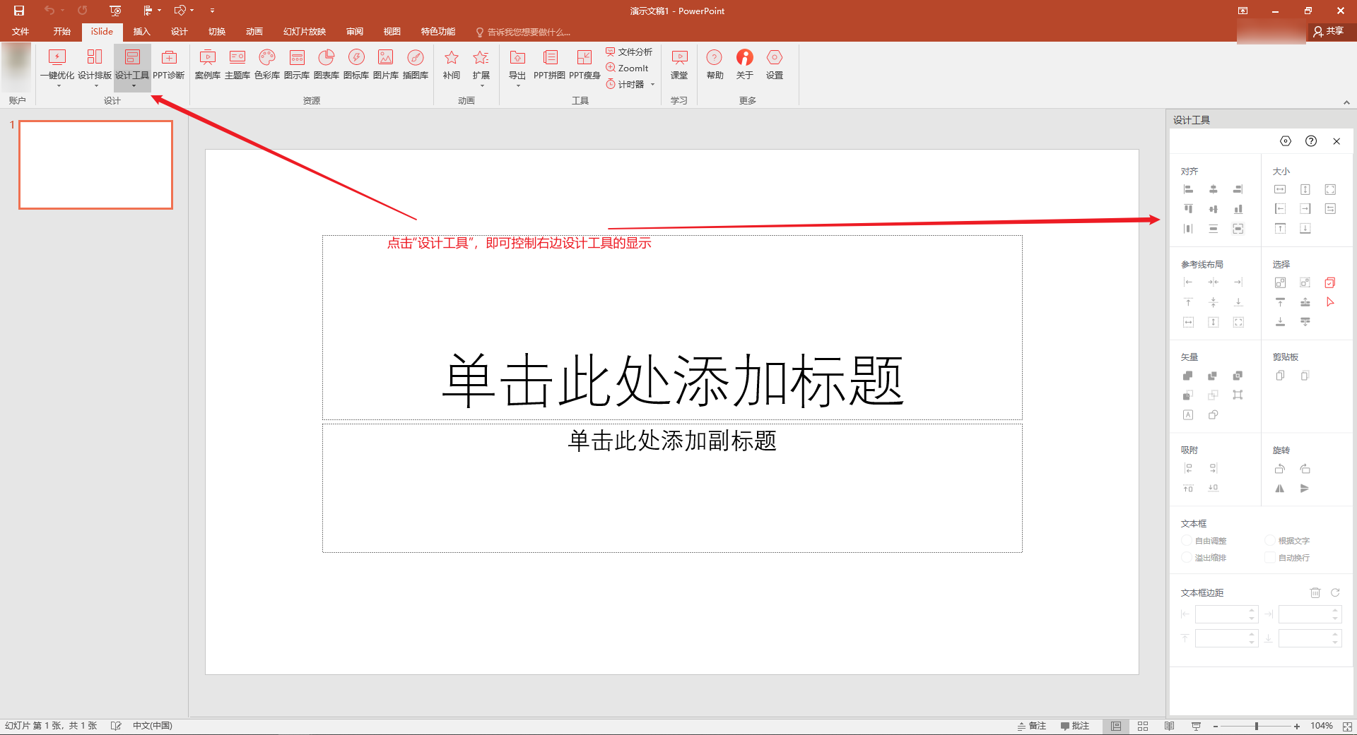Open the 主题库 theme library
The height and width of the screenshot is (735, 1357).
coord(237,67)
